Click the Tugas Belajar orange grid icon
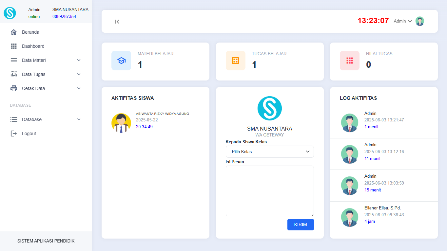Viewport: 447px width, 251px height. (x=235, y=61)
